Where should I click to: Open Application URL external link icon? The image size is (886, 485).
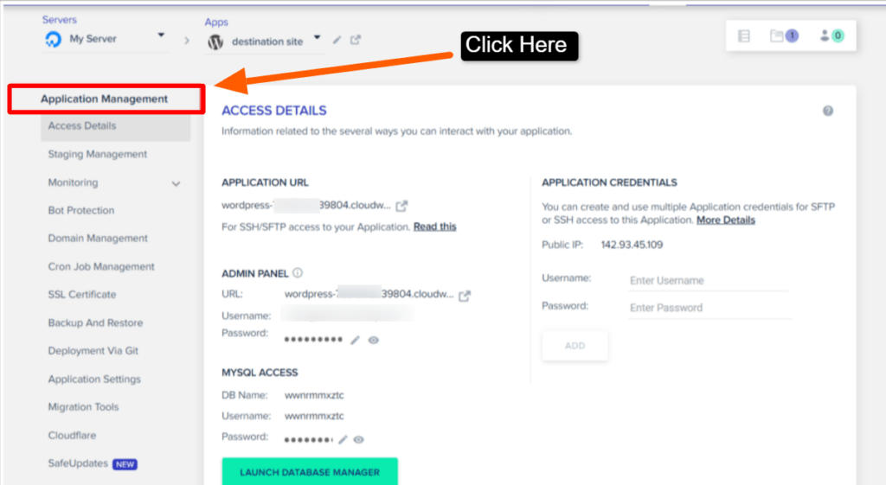pyautogui.click(x=401, y=206)
